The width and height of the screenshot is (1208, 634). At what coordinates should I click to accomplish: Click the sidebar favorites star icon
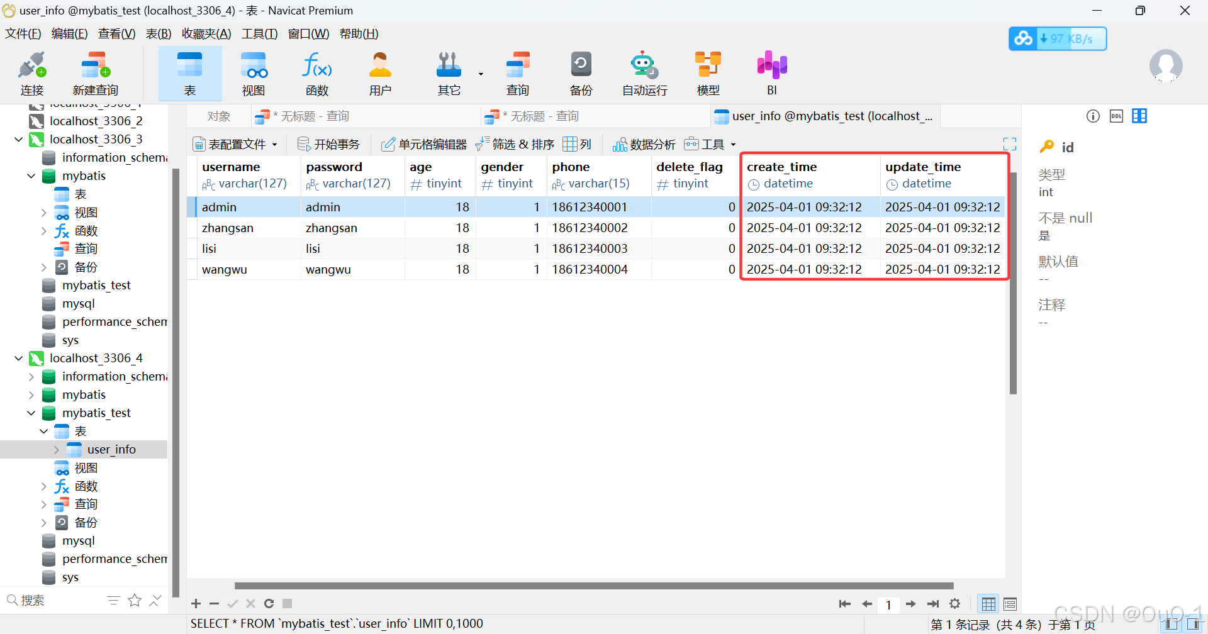coord(135,601)
